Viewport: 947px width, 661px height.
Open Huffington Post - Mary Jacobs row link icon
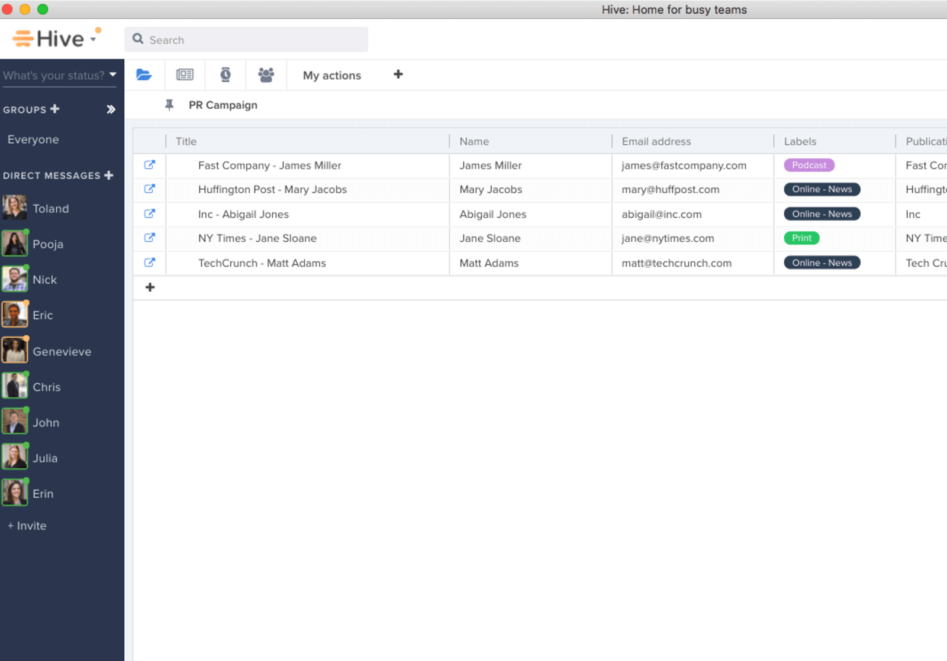150,189
